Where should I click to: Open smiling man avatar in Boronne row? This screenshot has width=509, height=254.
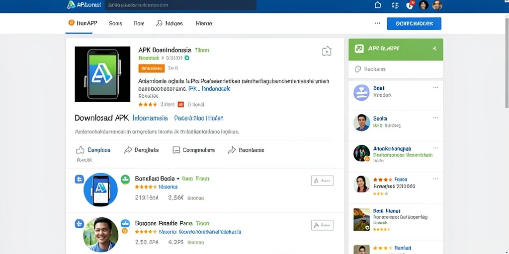pos(100,235)
